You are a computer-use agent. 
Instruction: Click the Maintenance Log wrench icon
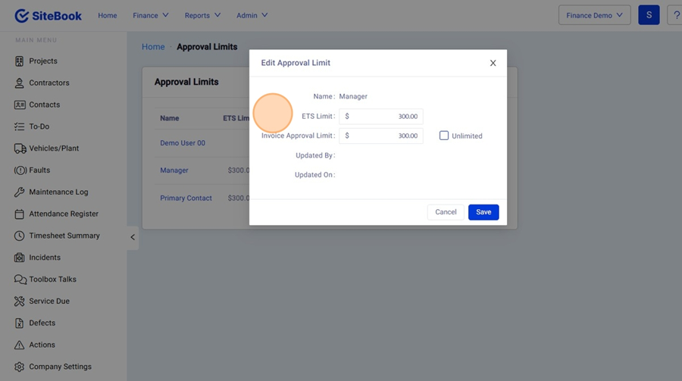tap(20, 192)
